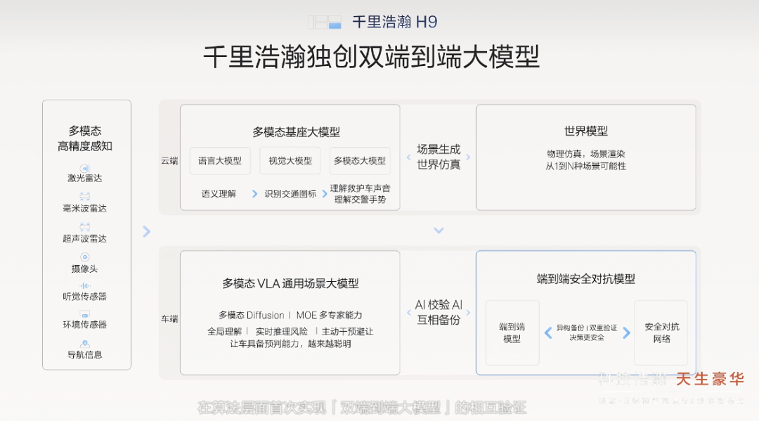Select the 端到端模型 box
Image resolution: width=759 pixels, height=421 pixels.
[x=512, y=333]
